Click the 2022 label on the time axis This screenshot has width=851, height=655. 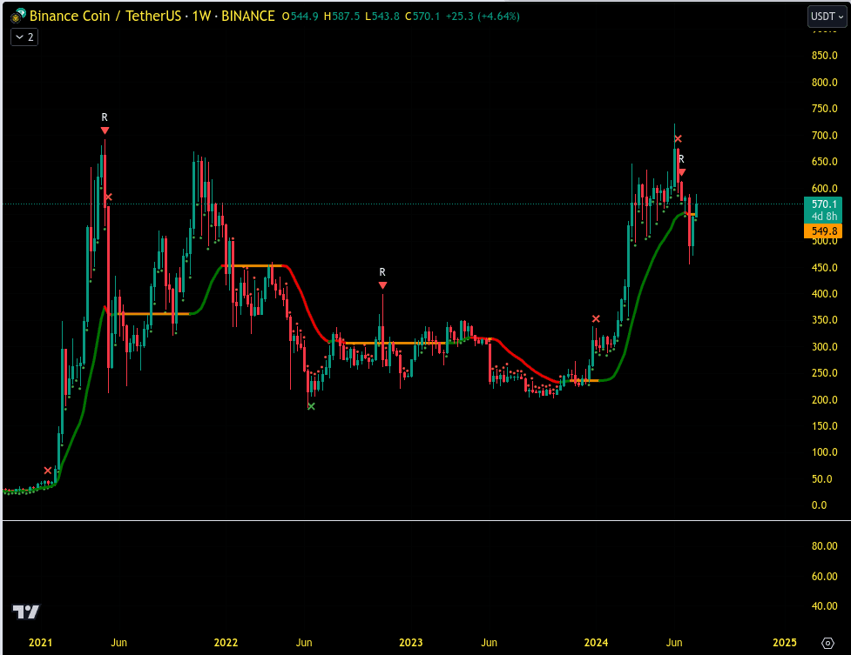pyautogui.click(x=226, y=643)
